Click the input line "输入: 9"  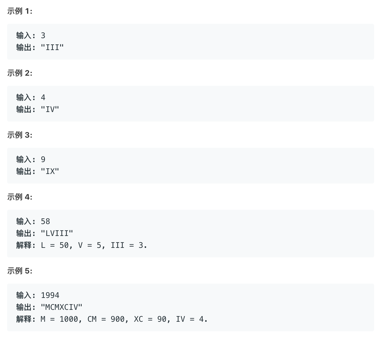click(x=31, y=160)
